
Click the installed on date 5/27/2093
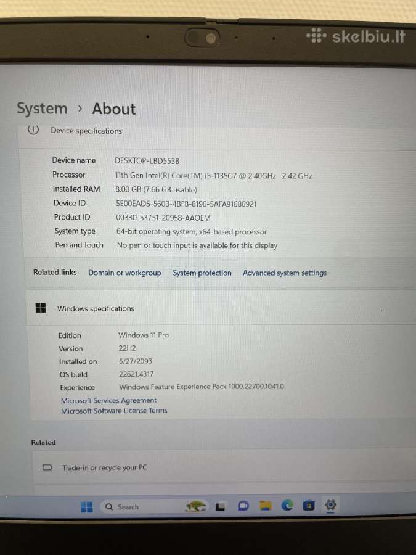point(136,361)
